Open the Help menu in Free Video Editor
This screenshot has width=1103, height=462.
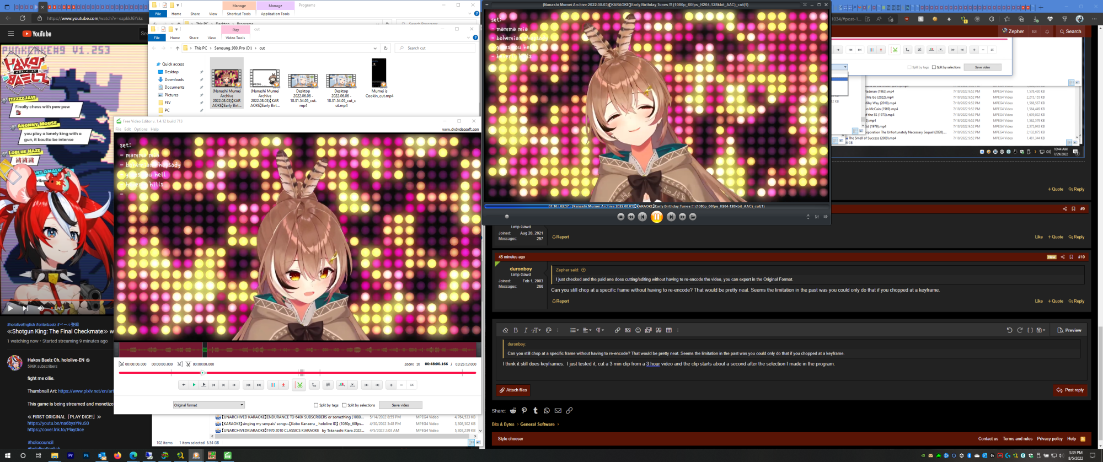pos(155,130)
